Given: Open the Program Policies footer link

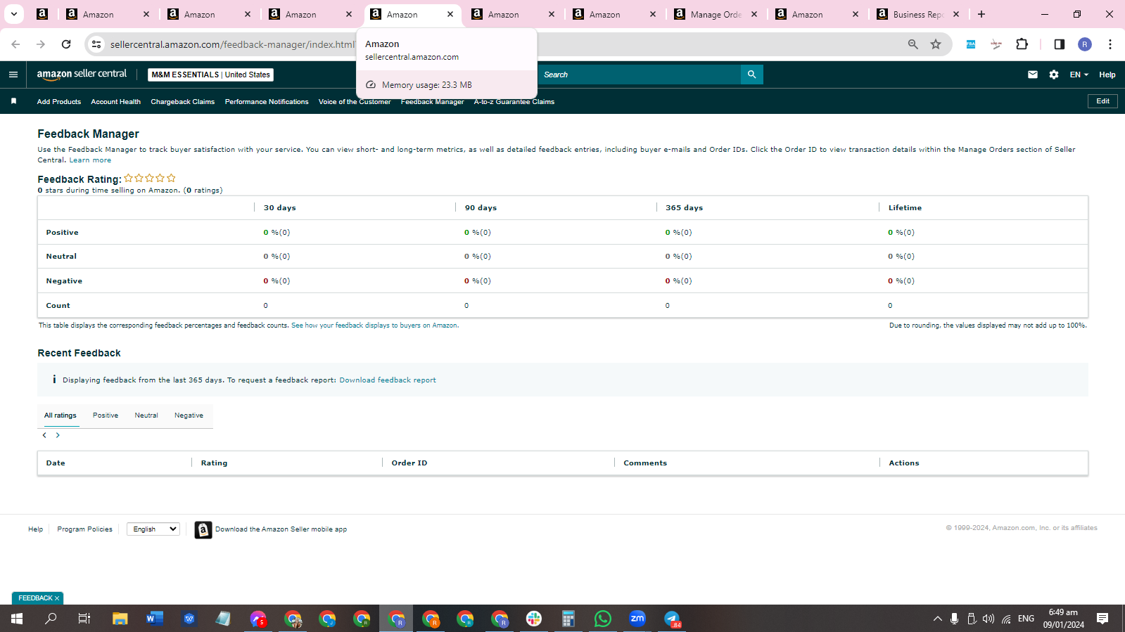Looking at the screenshot, I should click(84, 529).
